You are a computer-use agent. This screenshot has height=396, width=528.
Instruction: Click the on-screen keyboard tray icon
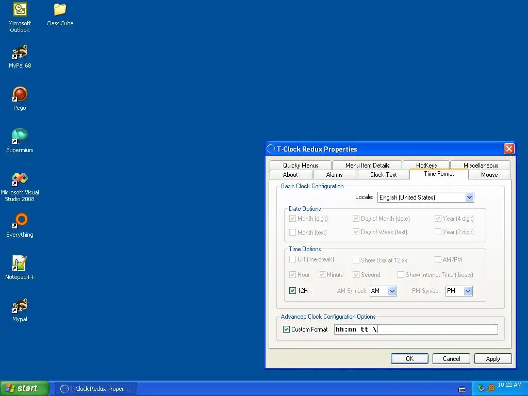[462, 389]
